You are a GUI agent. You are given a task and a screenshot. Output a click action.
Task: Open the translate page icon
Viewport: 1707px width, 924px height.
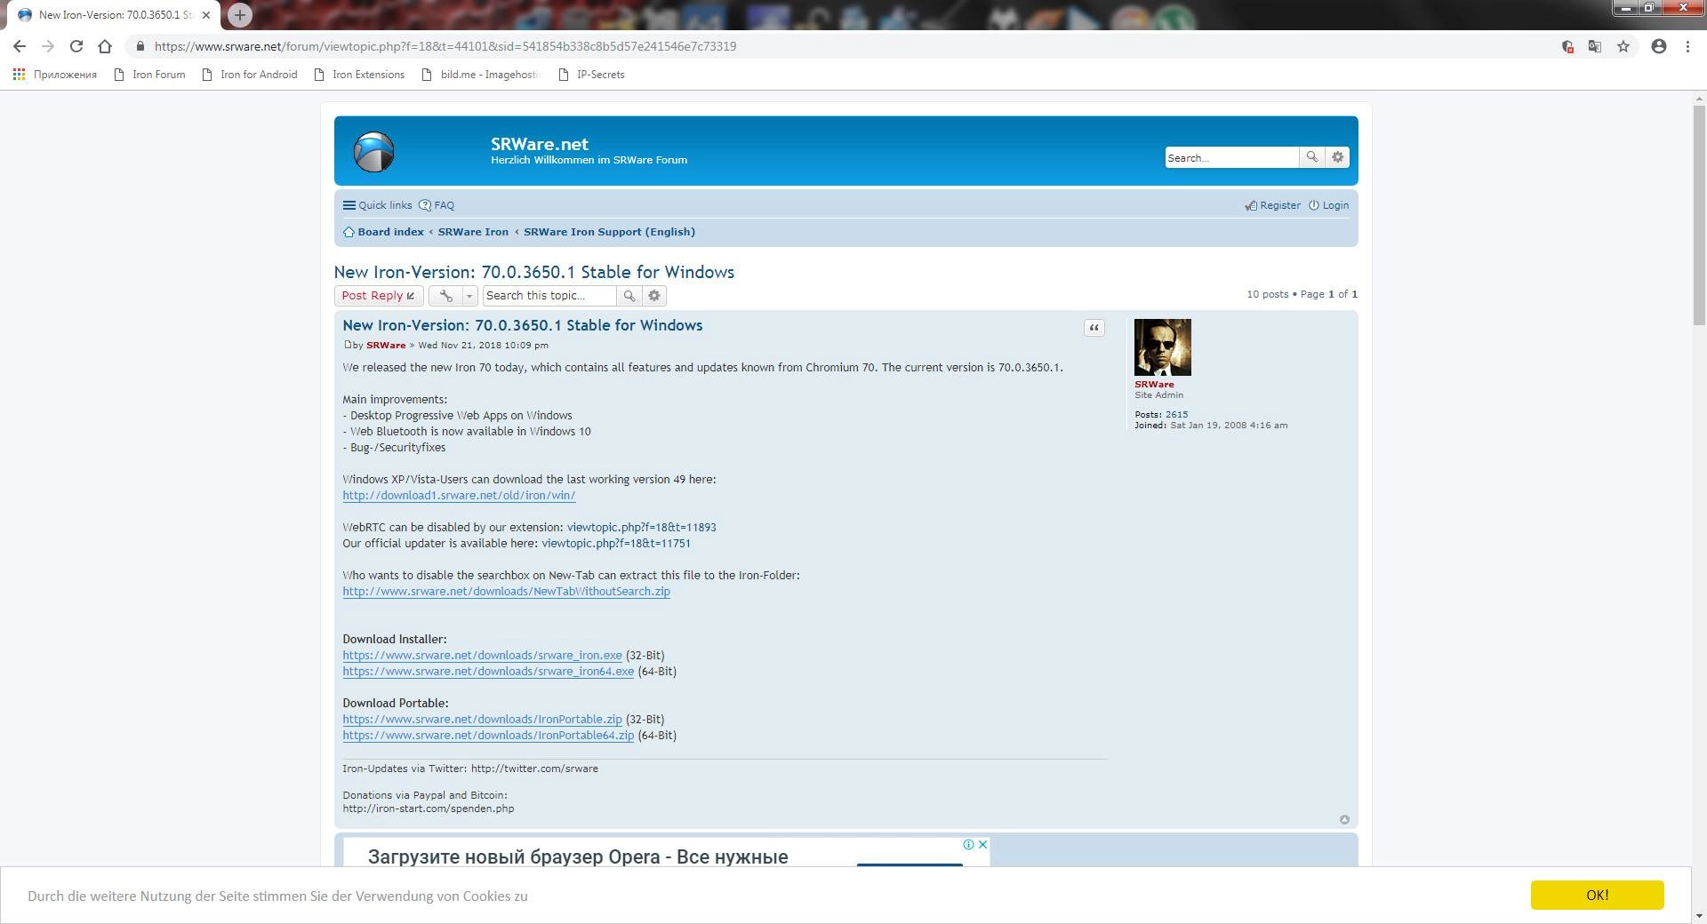[x=1595, y=46]
